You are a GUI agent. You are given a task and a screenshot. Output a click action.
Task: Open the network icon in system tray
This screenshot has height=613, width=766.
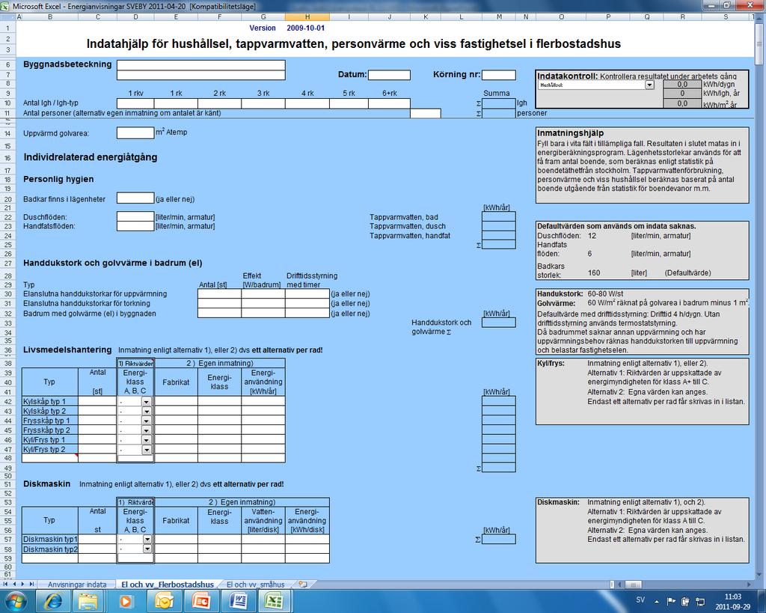[699, 601]
